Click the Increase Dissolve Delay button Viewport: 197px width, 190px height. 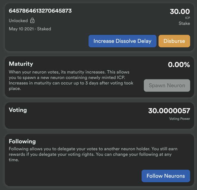[x=122, y=41]
